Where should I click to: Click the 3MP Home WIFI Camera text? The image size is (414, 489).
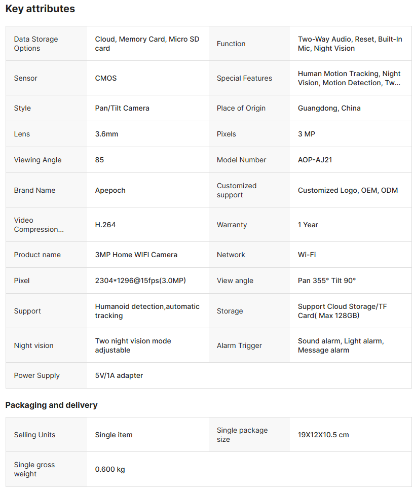click(x=136, y=255)
